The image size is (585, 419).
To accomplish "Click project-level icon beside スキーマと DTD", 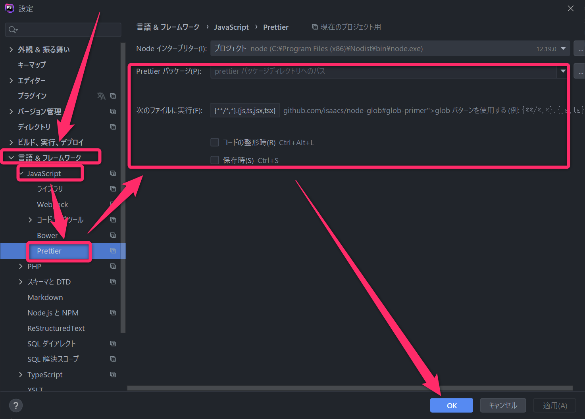I will pyautogui.click(x=113, y=282).
